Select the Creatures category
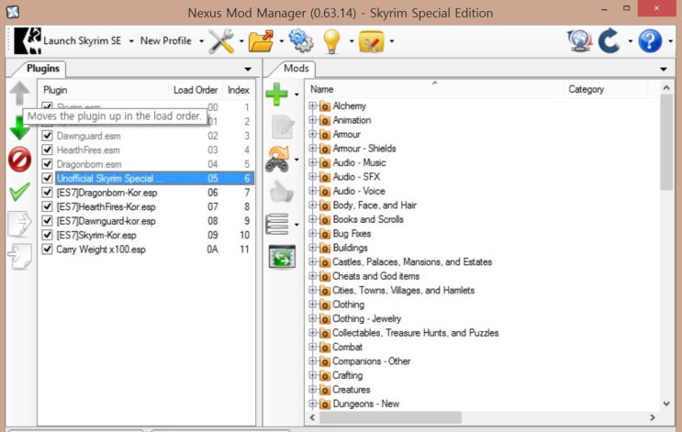The width and height of the screenshot is (682, 432). click(351, 390)
